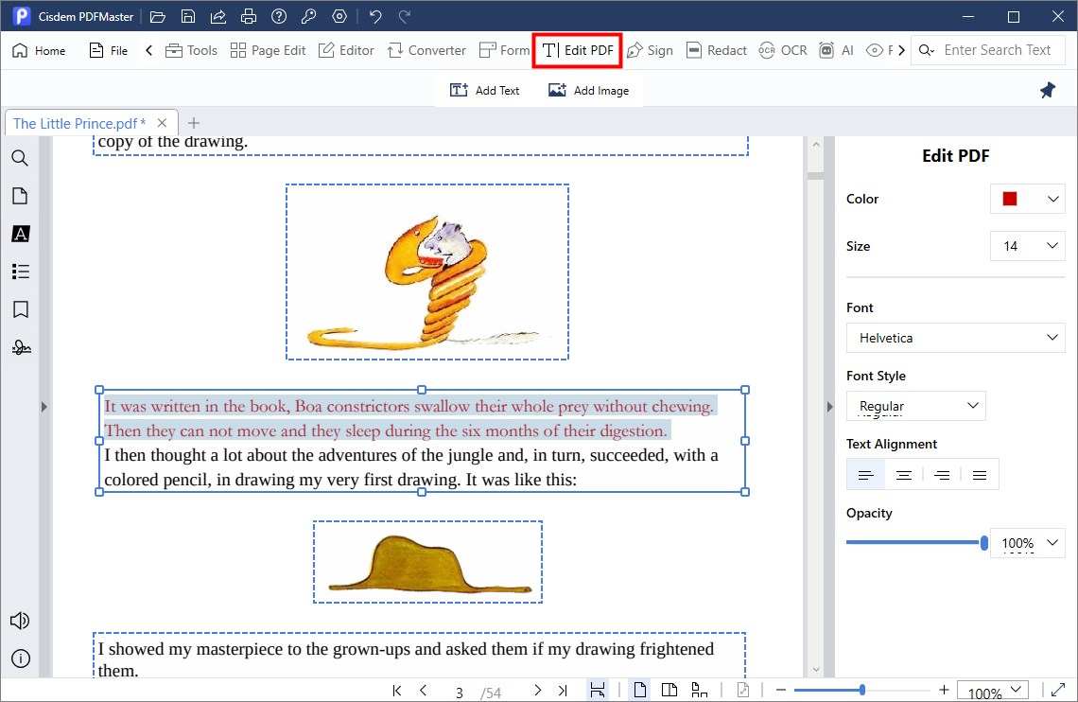Open the OCR tab
This screenshot has width=1078, height=702.
(x=782, y=50)
